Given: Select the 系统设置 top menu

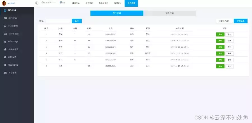Looking at the screenshot, I should [131, 3].
